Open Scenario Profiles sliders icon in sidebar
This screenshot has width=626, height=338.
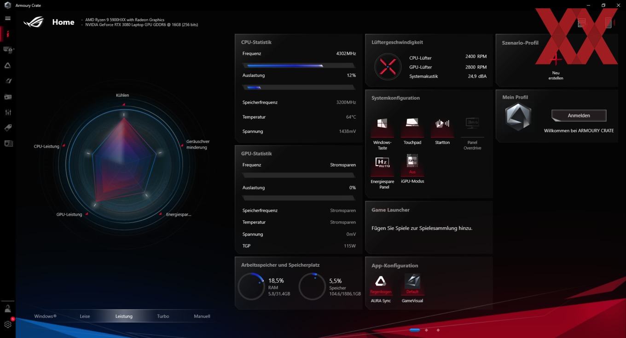pyautogui.click(x=8, y=112)
